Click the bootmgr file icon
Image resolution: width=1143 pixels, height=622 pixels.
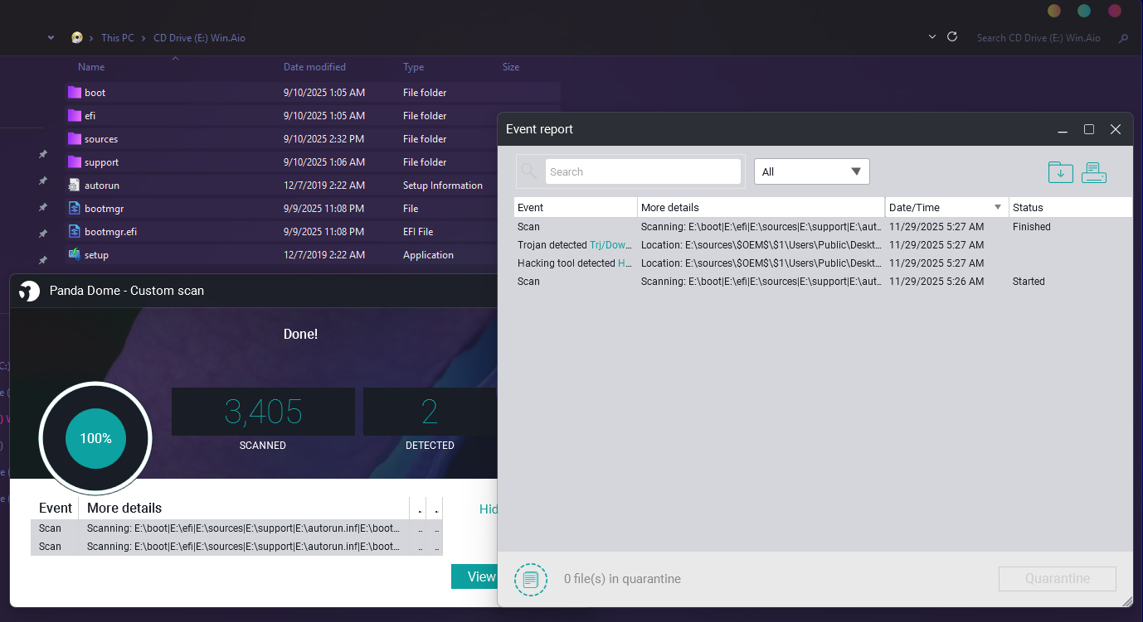tap(74, 208)
